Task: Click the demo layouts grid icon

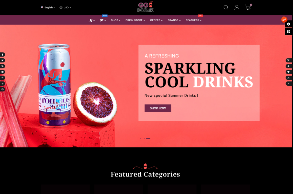Action: coord(288,32)
